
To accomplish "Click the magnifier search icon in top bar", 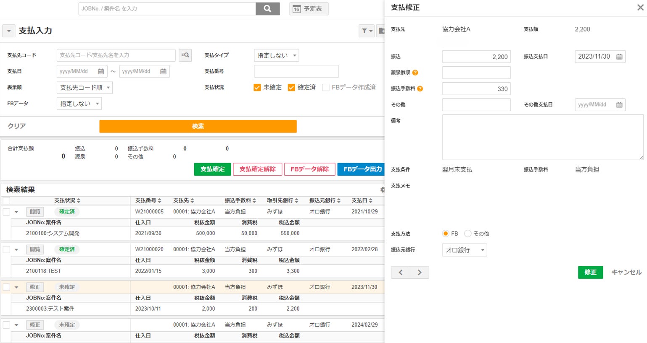I will 267,9.
